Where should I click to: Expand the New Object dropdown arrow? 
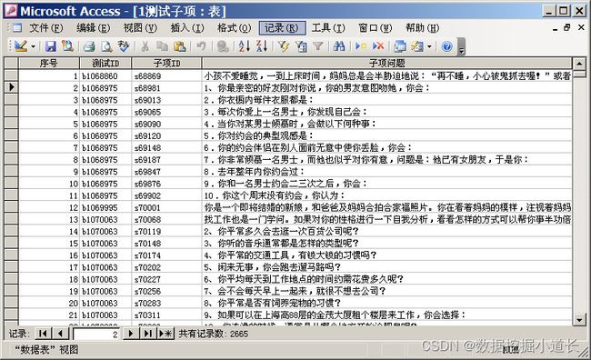[429, 46]
